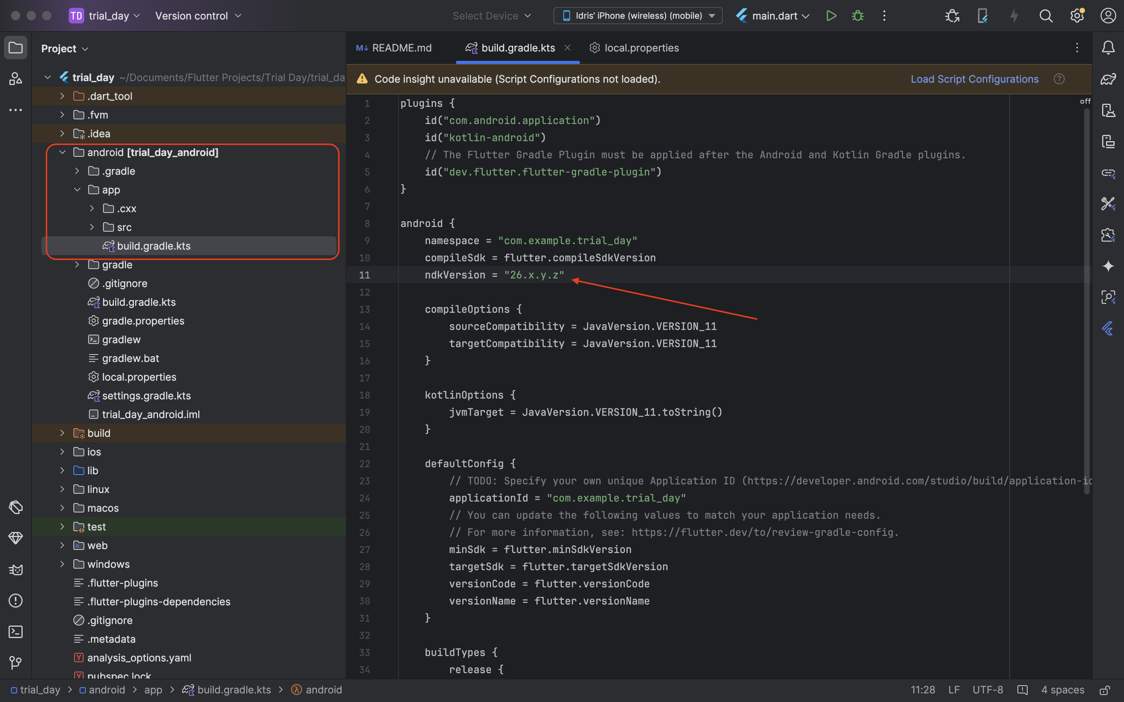Open editor tab options three-dot menu
Viewport: 1124px width, 702px height.
1077,47
